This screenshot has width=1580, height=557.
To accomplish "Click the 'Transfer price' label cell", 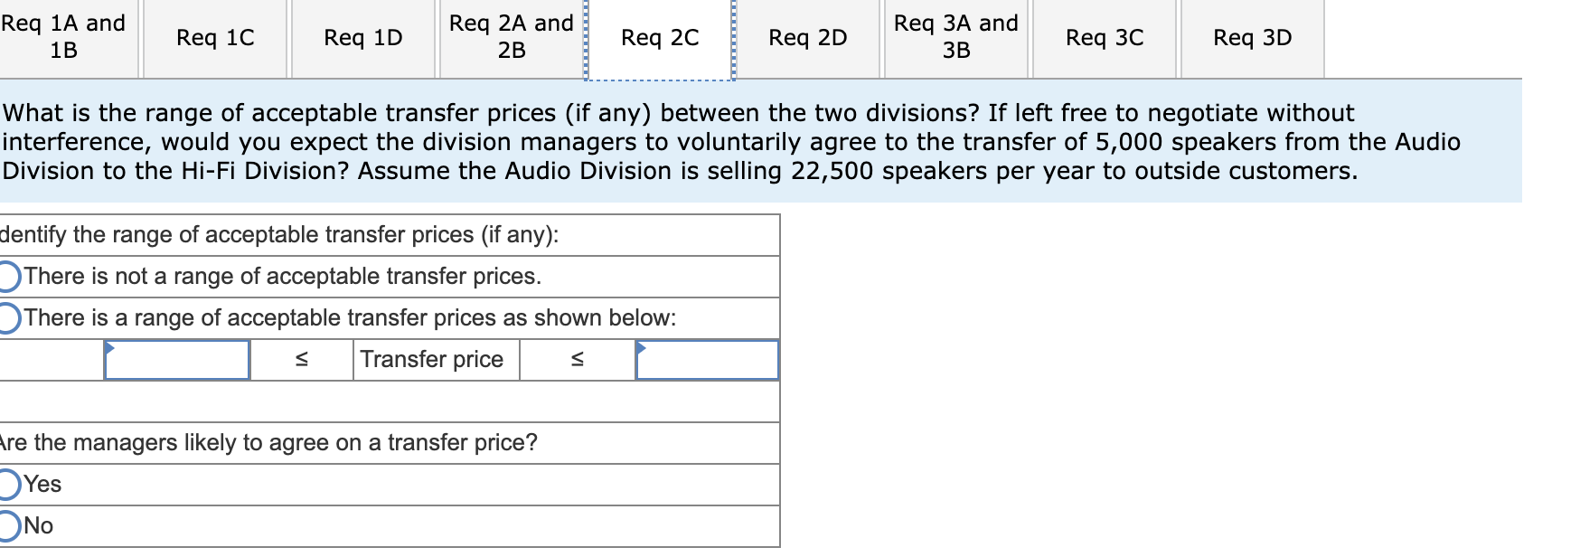I will point(435,360).
